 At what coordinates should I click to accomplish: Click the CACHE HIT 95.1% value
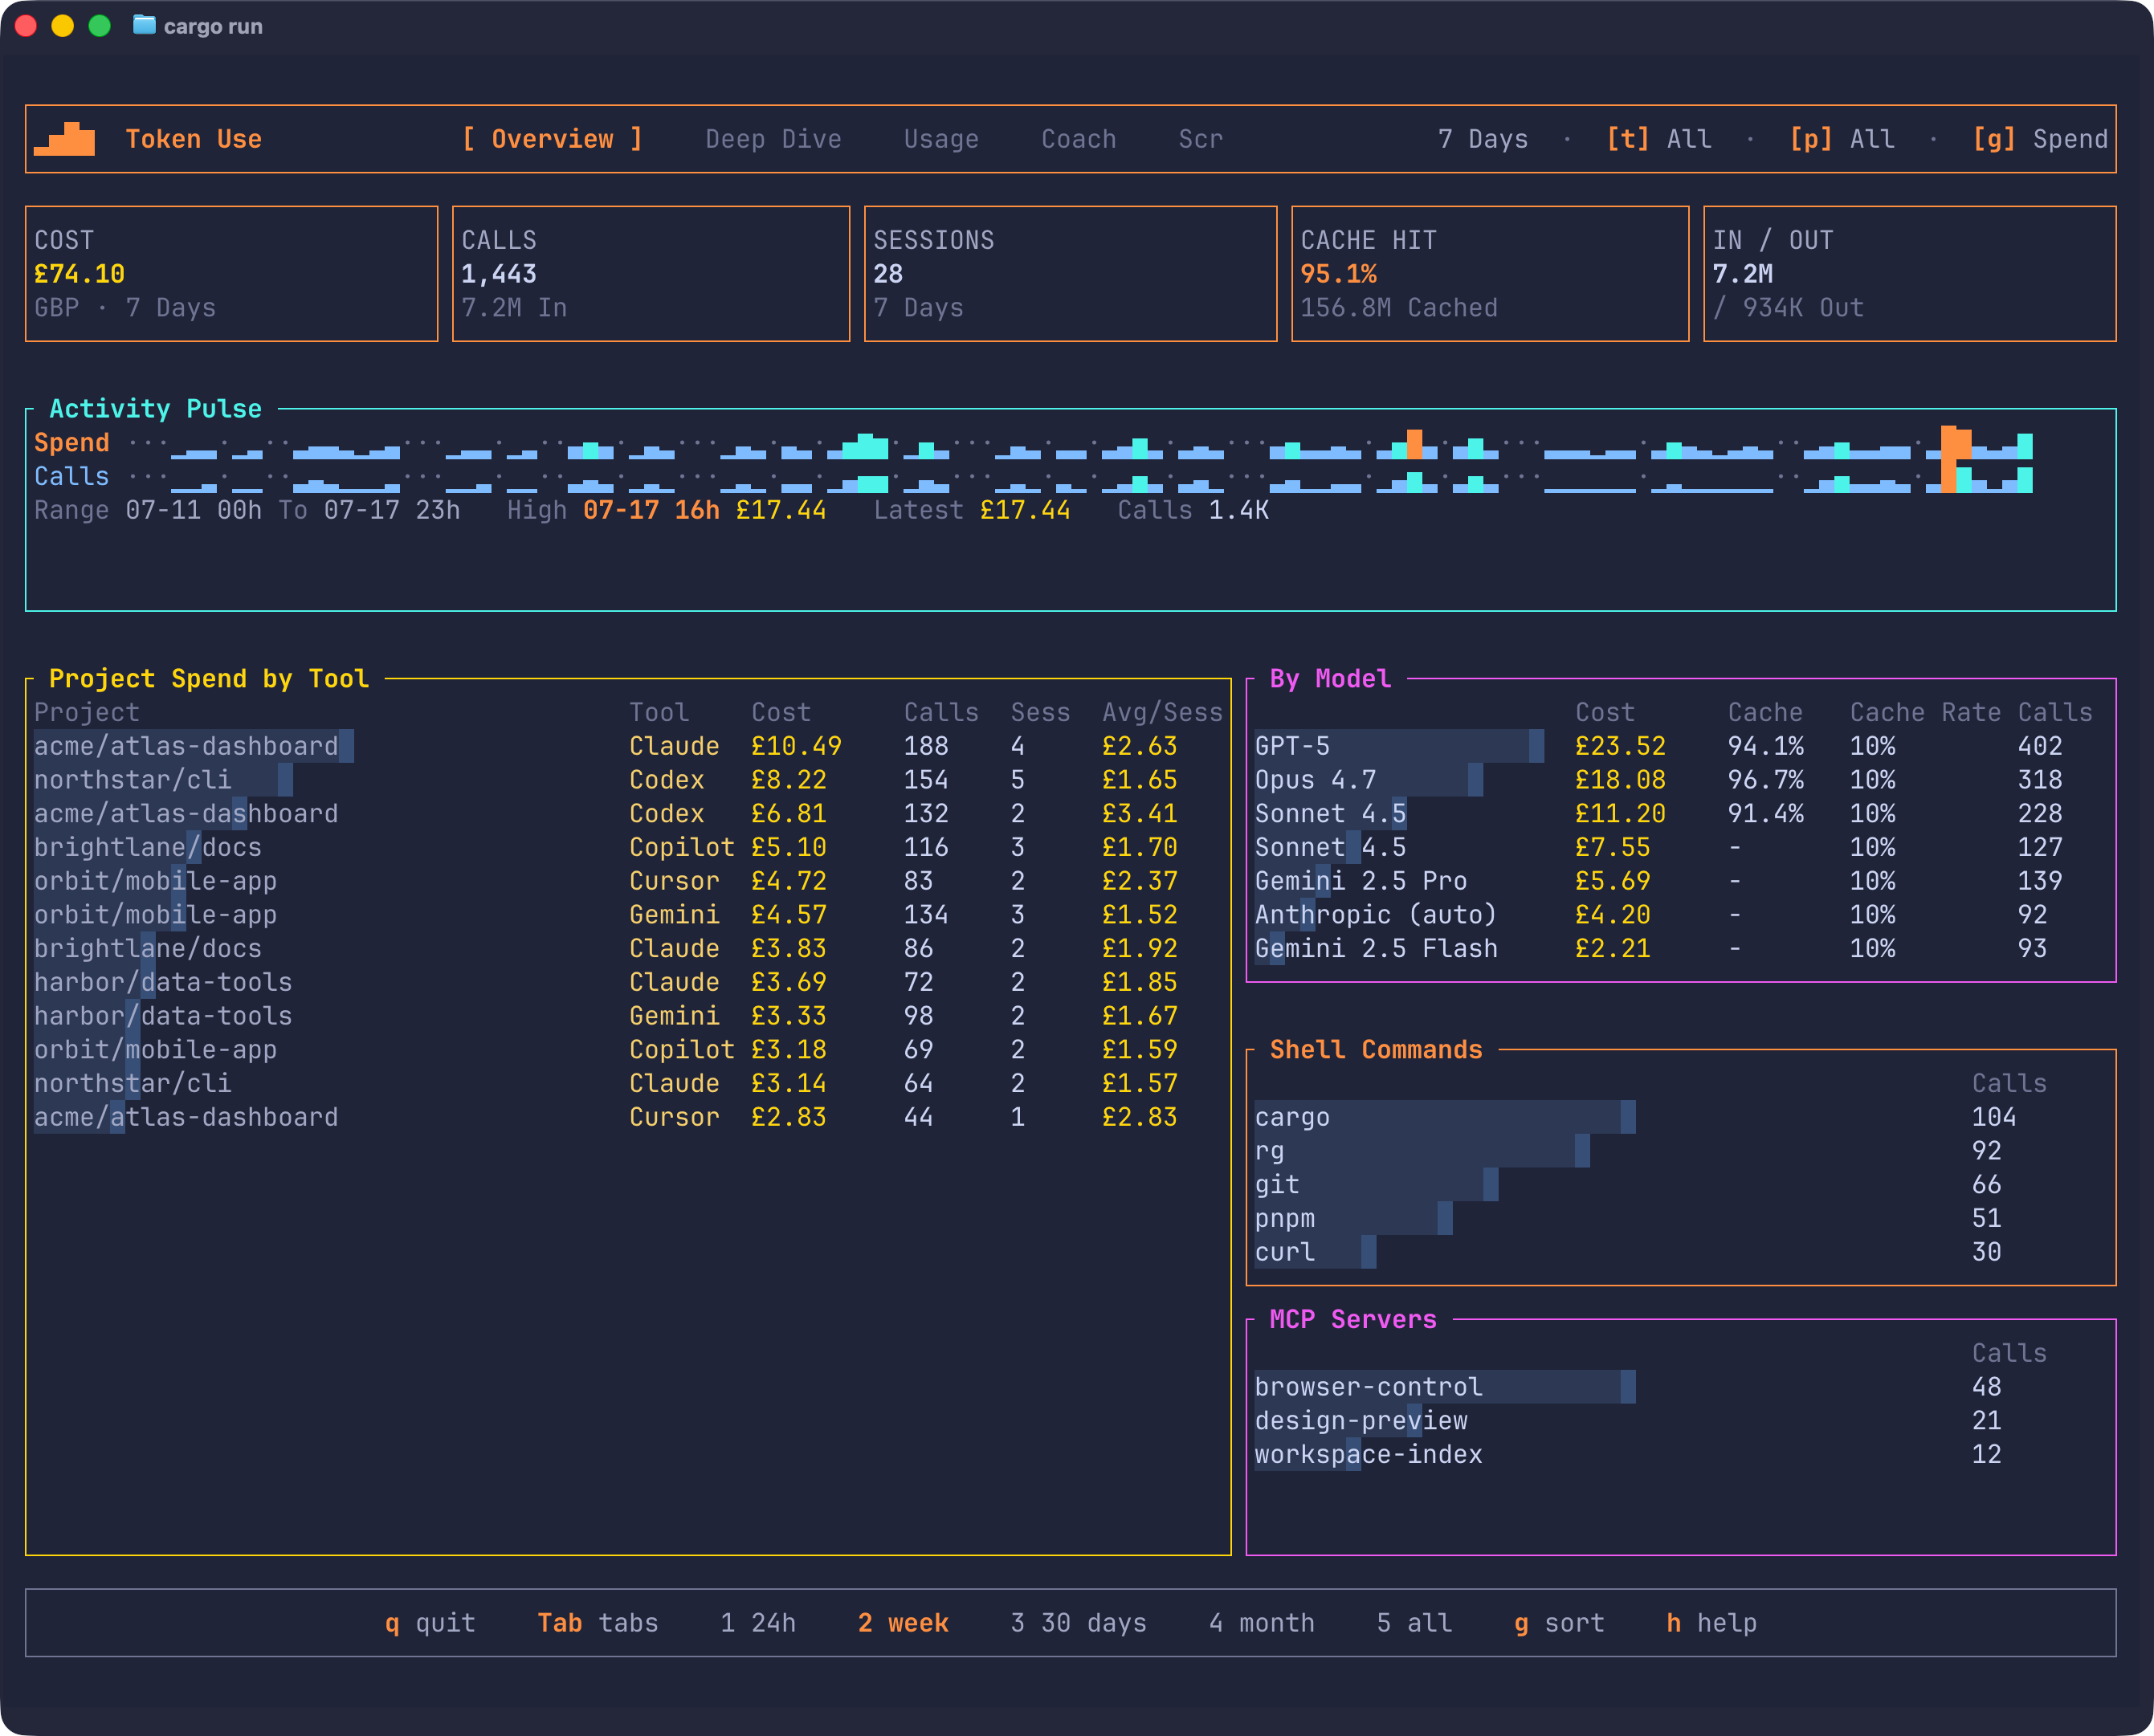coord(1338,274)
